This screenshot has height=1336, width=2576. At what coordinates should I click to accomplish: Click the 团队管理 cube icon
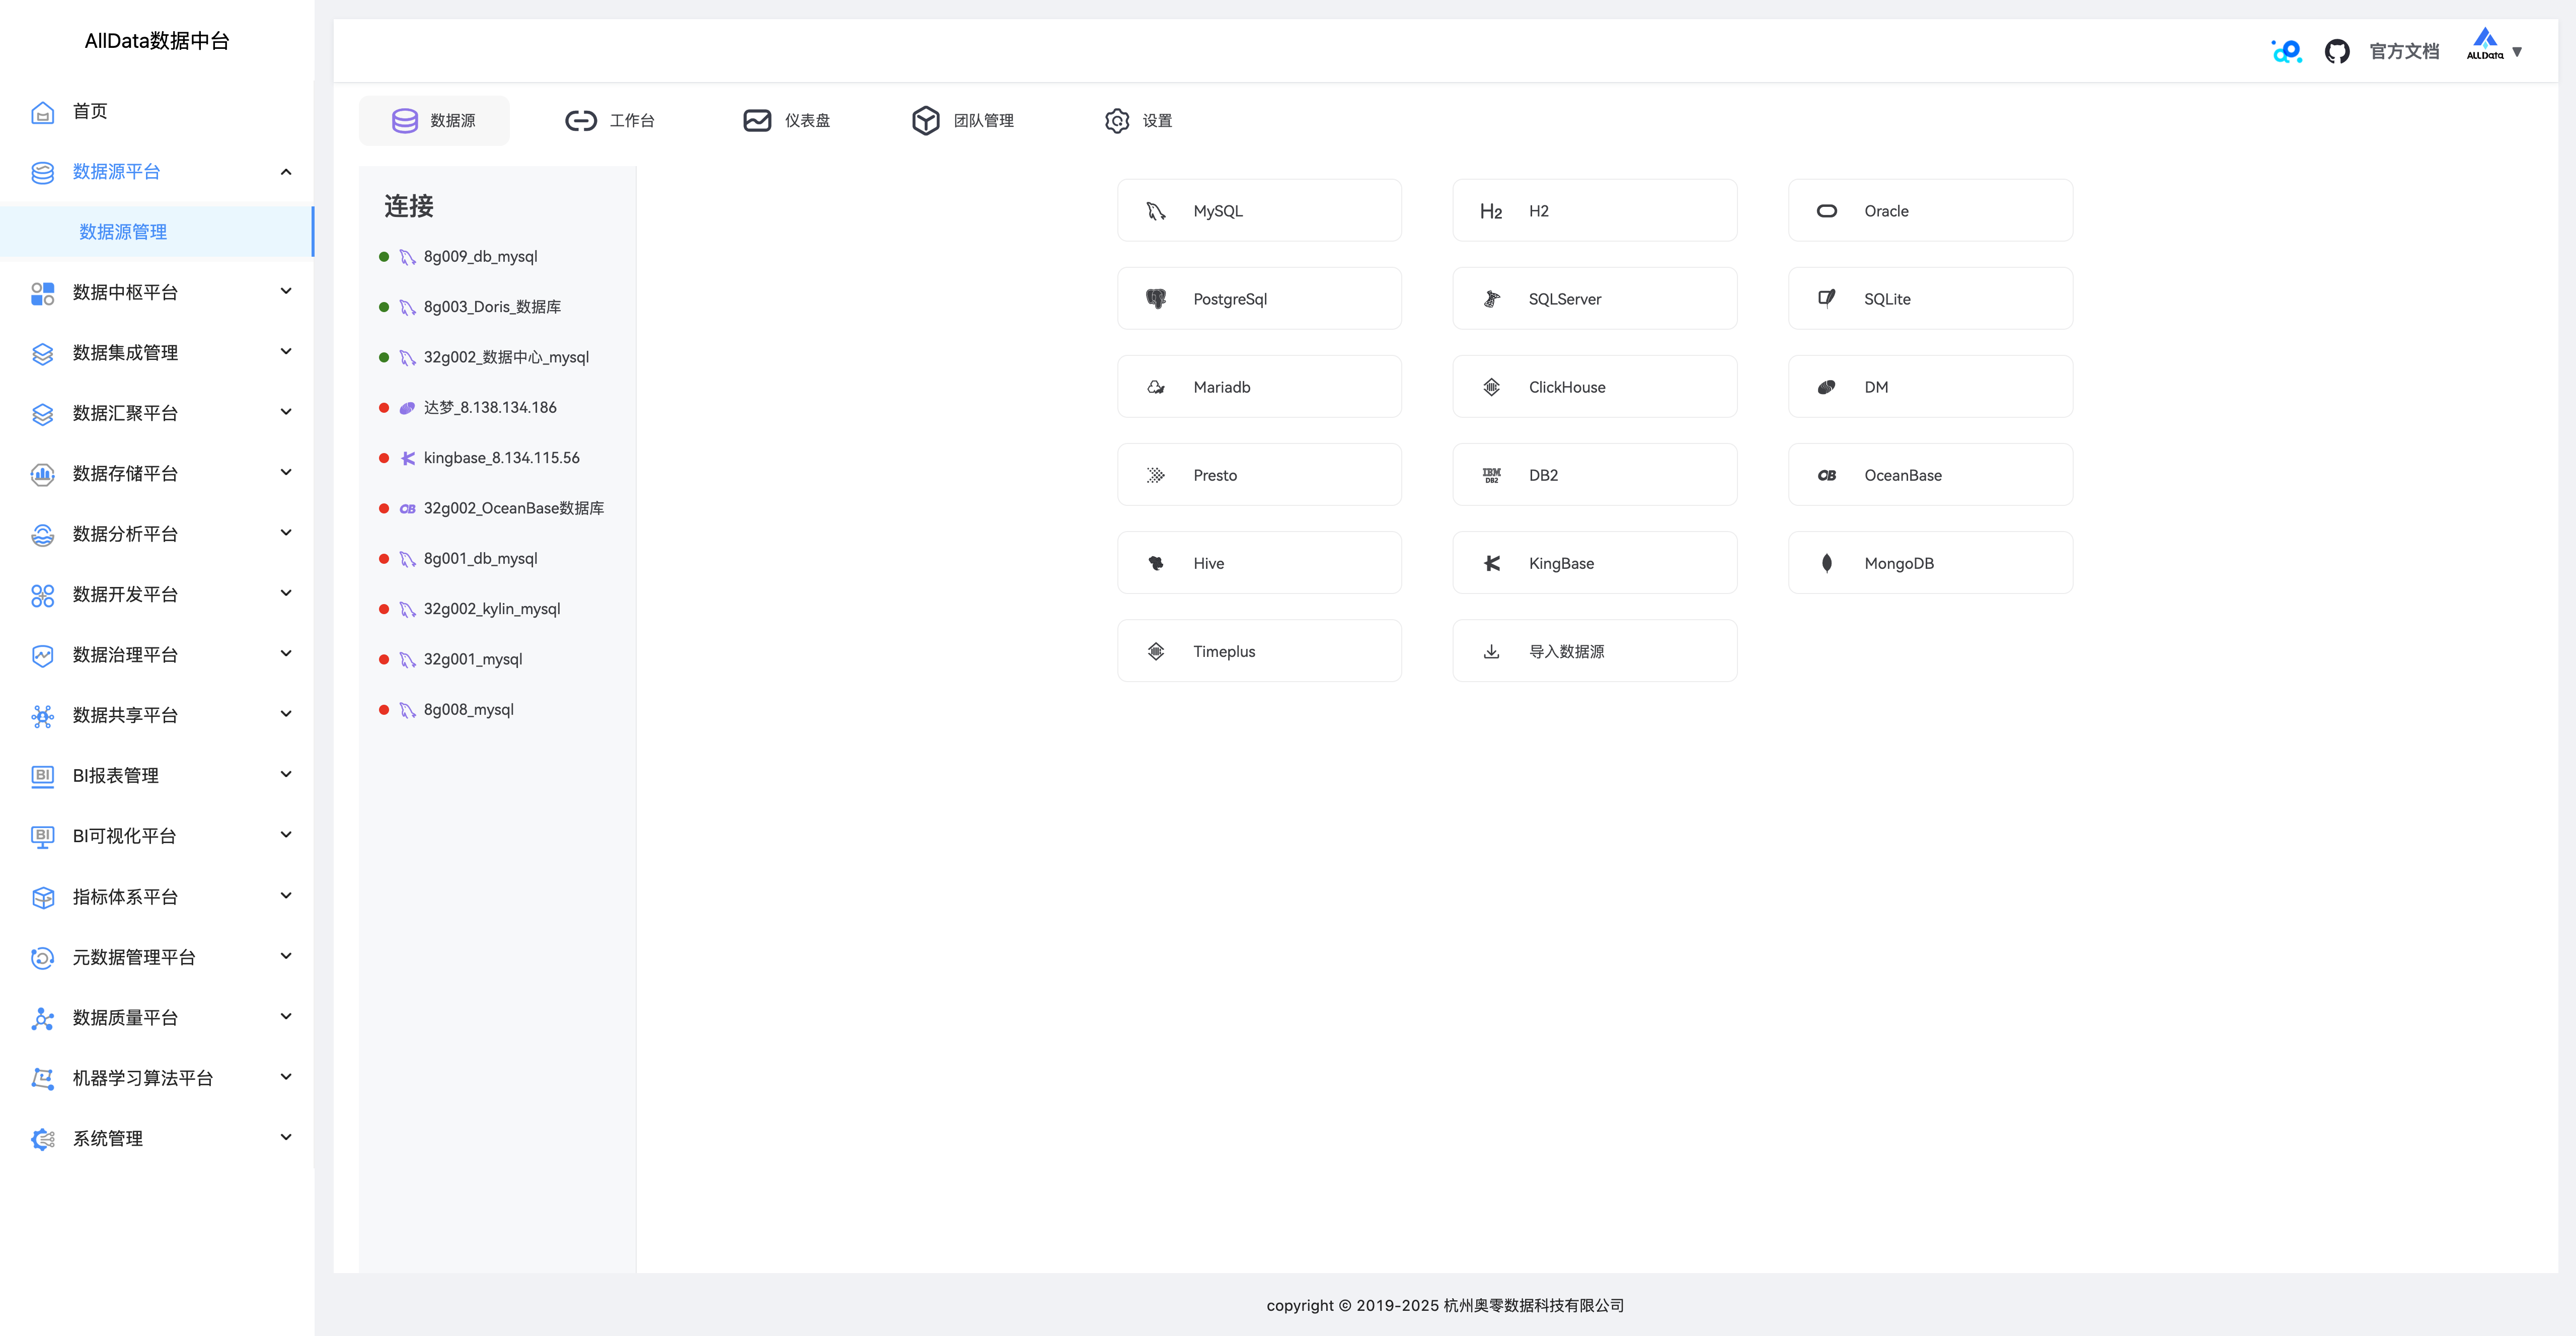click(925, 121)
